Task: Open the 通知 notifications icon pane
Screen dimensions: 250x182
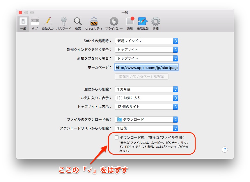Action: [x=130, y=24]
